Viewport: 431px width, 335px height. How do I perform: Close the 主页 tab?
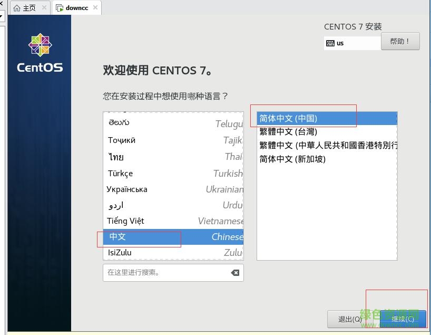click(x=43, y=8)
